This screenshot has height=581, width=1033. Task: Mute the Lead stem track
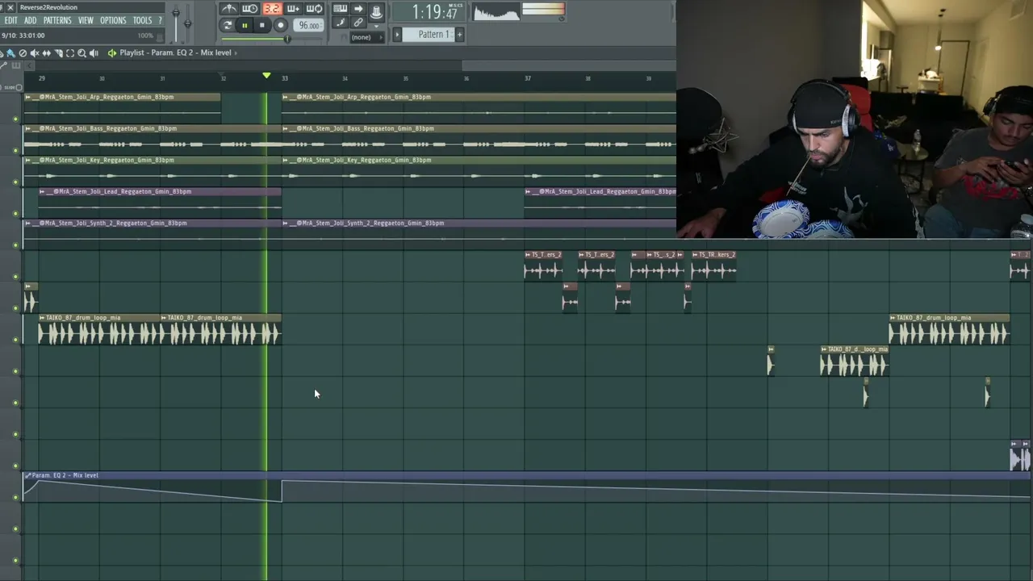point(15,213)
